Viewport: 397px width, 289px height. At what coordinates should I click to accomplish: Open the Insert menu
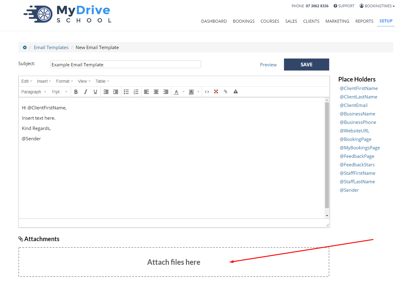[x=44, y=81]
